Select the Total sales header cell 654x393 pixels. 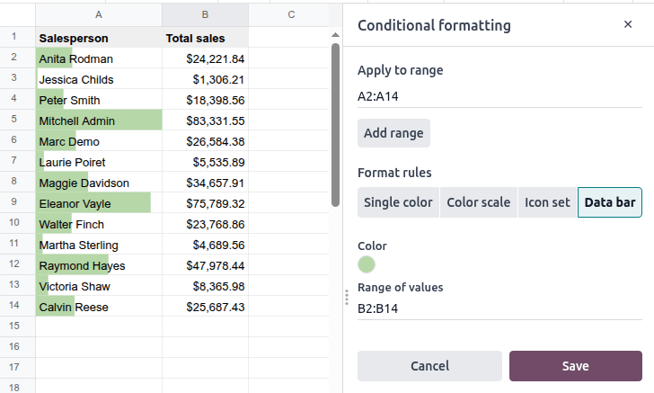click(205, 39)
